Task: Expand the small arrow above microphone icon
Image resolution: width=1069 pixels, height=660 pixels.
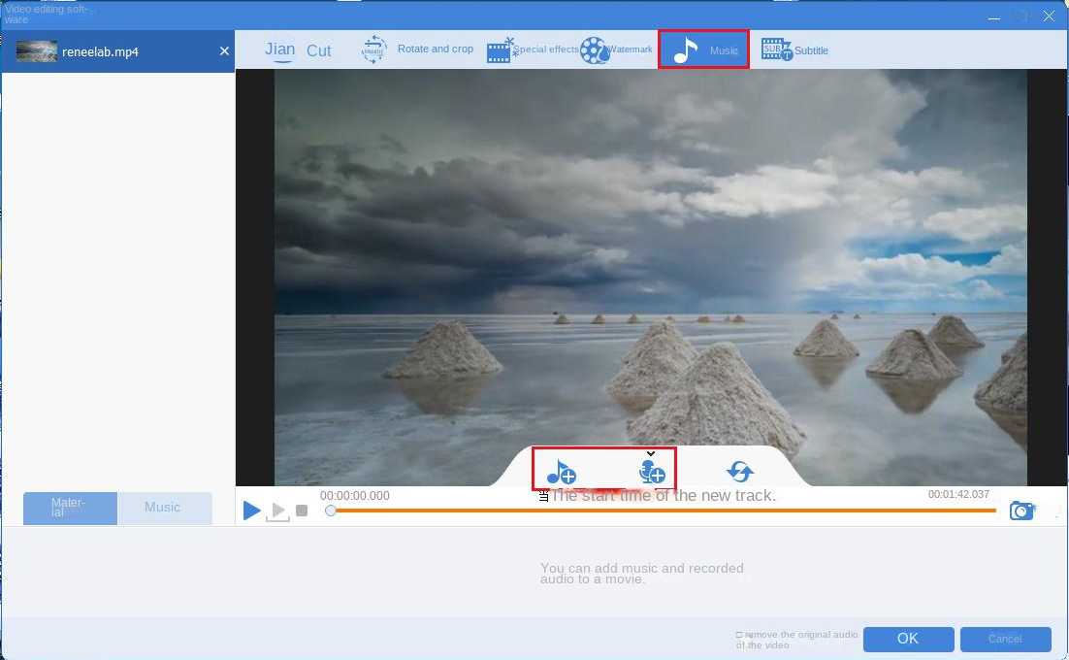Action: click(651, 453)
